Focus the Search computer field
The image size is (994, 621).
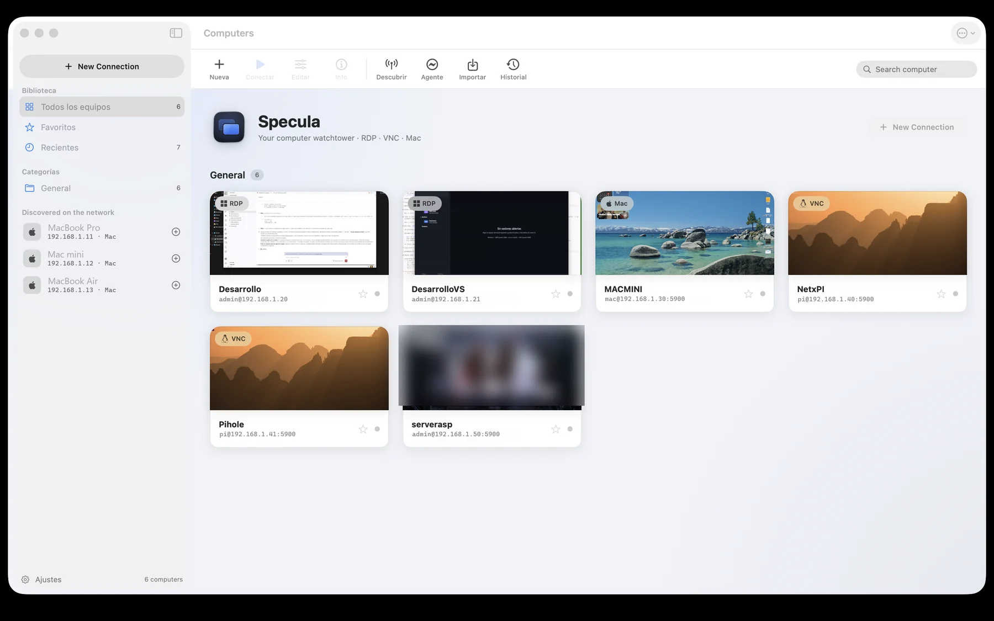point(917,70)
